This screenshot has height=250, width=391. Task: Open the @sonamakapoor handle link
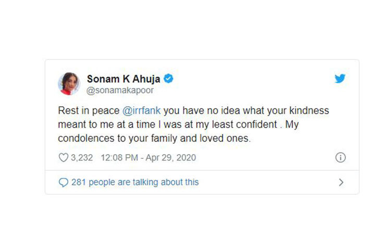(120, 90)
